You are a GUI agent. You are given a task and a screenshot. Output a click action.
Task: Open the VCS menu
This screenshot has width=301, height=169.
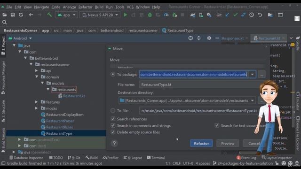point(130,7)
